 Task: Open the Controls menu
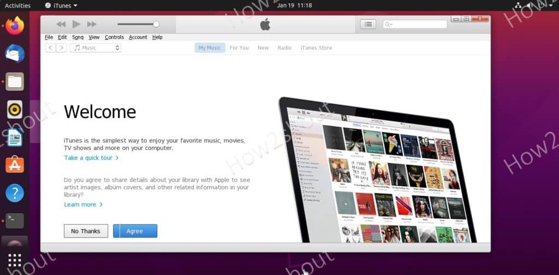pos(114,37)
